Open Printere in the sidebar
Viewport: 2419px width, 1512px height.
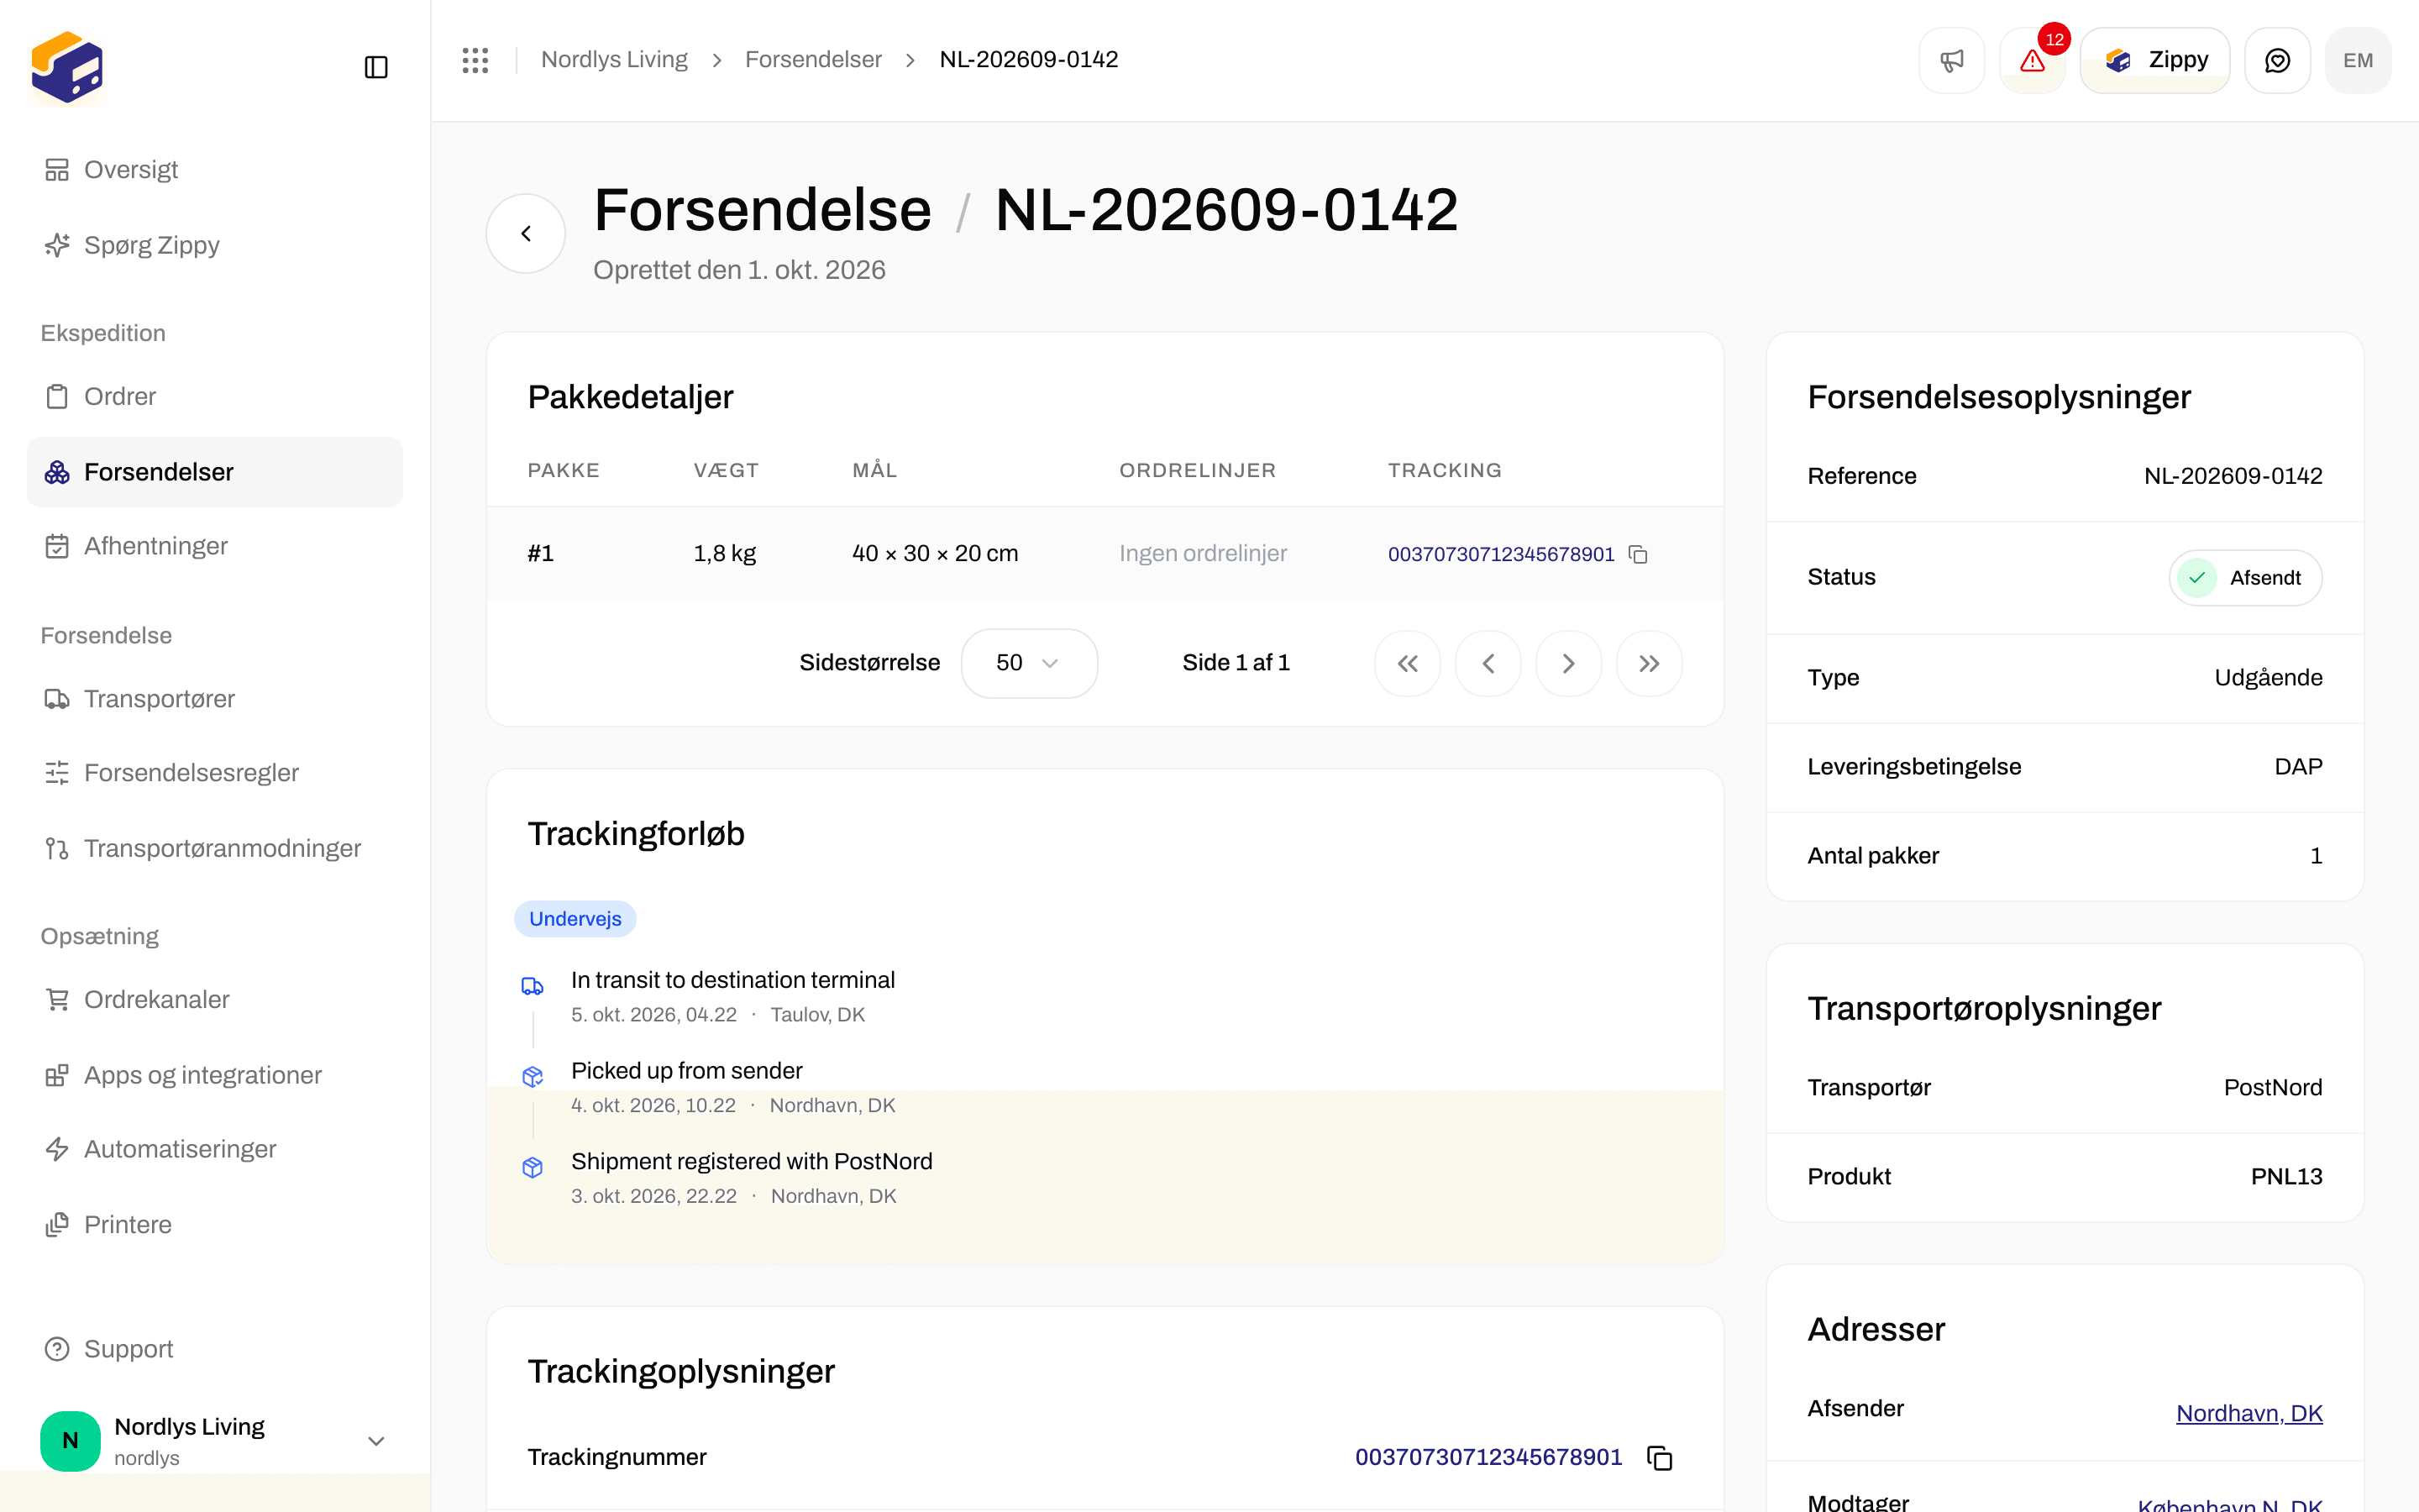pos(215,1225)
